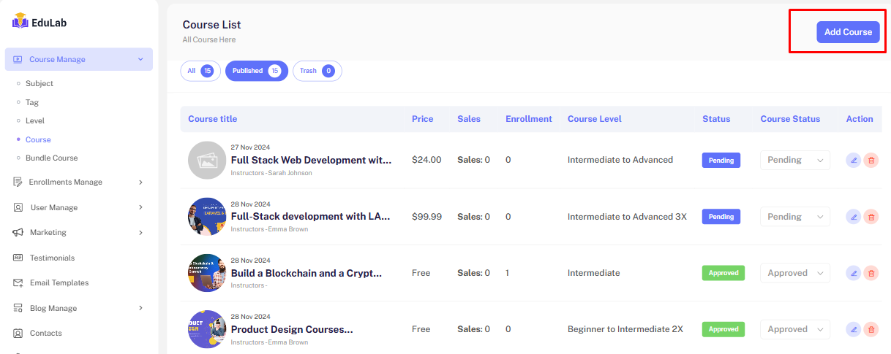
Task: Click the Testimonials sidebar icon
Action: pos(18,258)
